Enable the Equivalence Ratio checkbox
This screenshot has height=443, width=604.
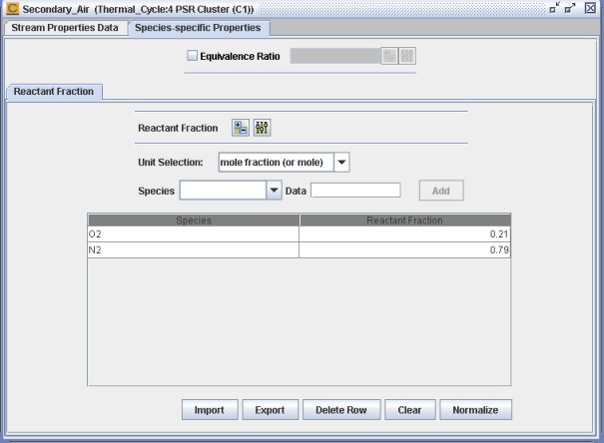[x=193, y=56]
